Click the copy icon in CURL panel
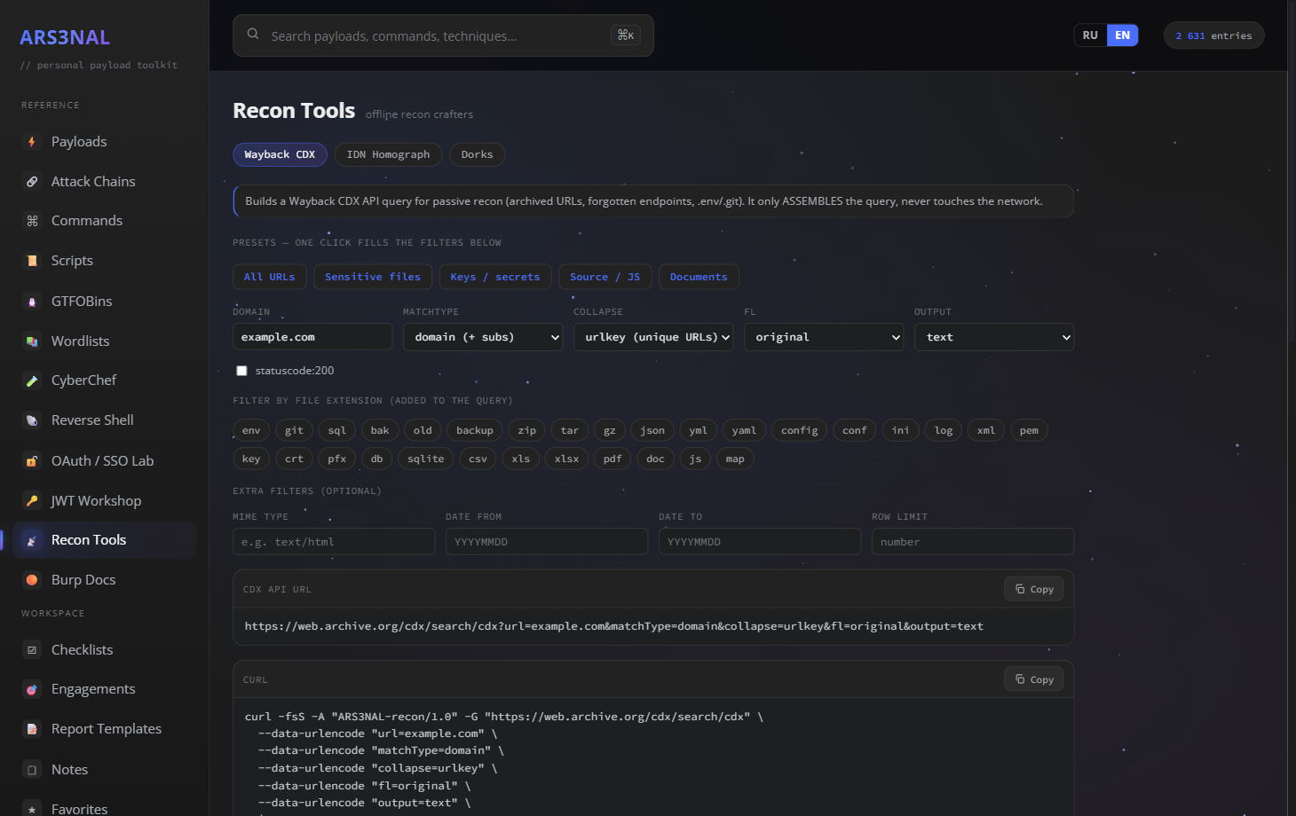Screen dimensions: 1296x816 coord(1020,679)
